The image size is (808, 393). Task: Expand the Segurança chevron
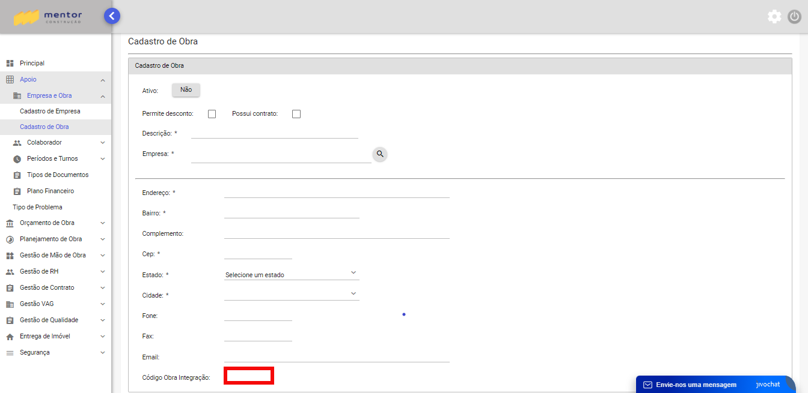tap(103, 353)
